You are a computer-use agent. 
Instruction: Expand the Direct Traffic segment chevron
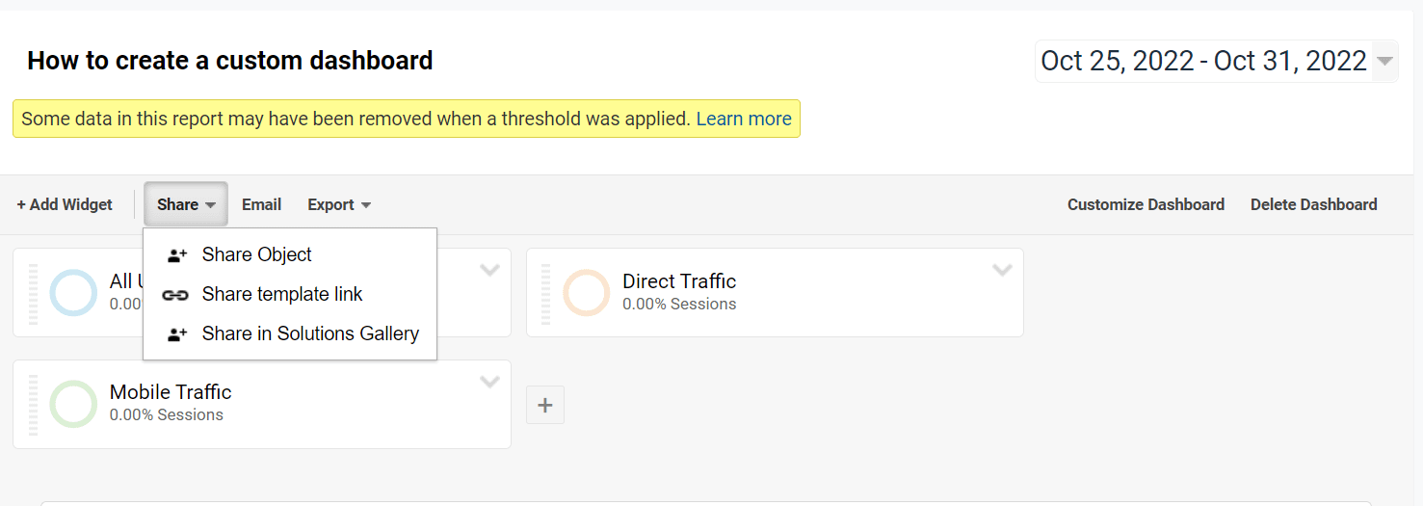(1002, 271)
